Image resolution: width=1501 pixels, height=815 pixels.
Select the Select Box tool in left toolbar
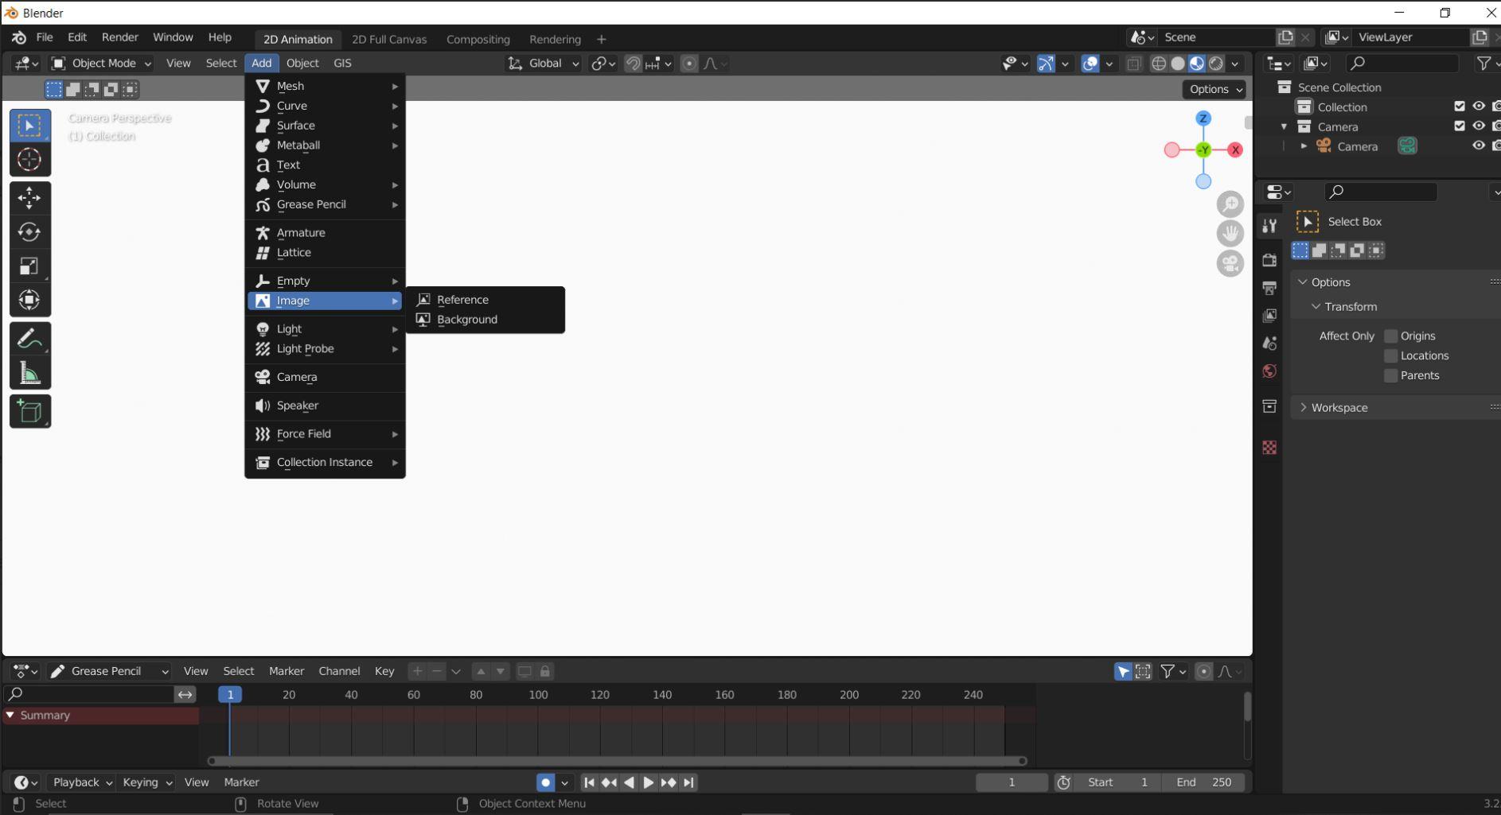29,126
